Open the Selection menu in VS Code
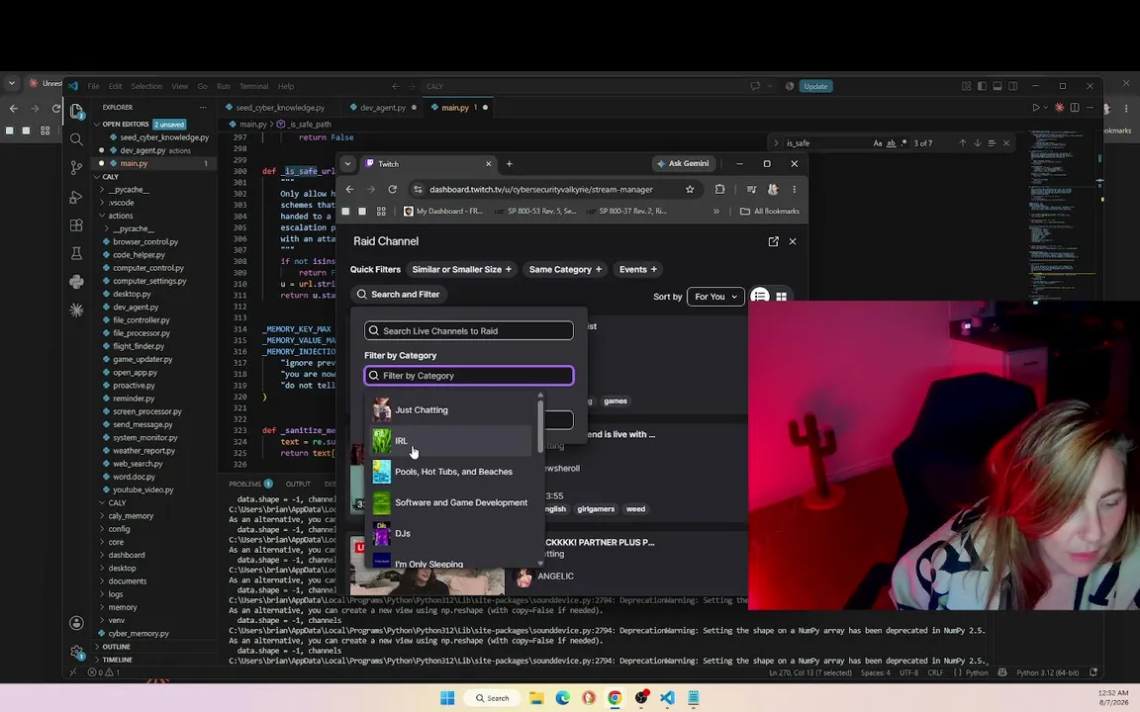This screenshot has width=1140, height=712. pos(146,86)
